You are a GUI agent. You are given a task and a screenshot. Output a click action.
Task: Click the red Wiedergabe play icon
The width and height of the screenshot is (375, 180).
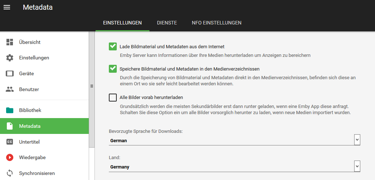tap(10, 157)
